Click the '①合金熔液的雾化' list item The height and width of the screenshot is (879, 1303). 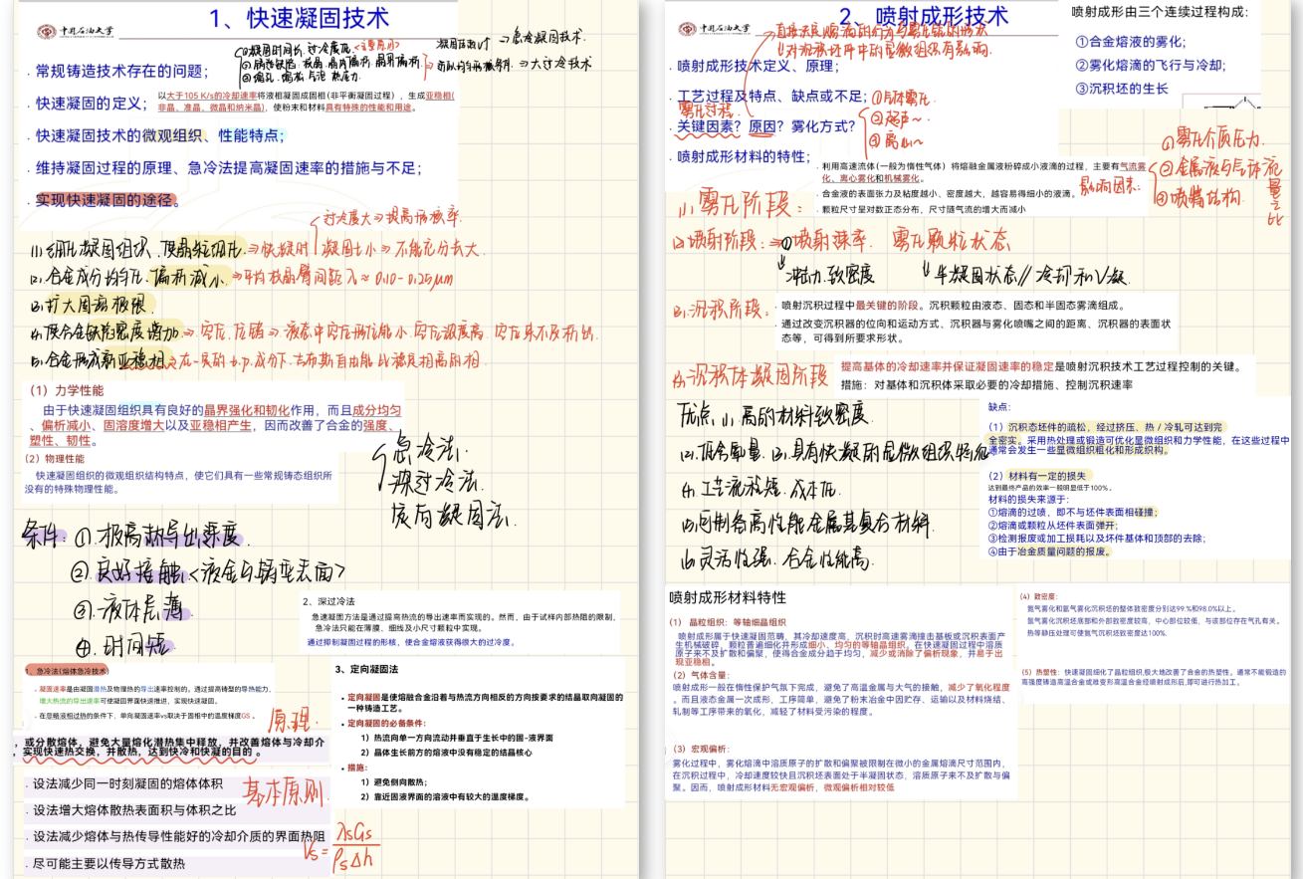pyautogui.click(x=1130, y=42)
